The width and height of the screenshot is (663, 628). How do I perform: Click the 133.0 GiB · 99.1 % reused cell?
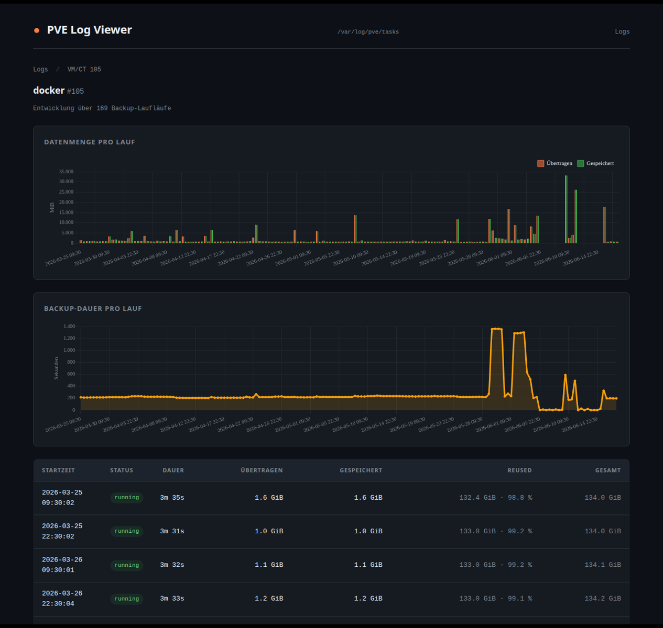(x=496, y=599)
